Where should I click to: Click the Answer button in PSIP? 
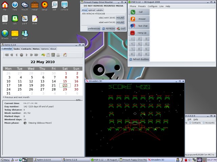point(139,19)
